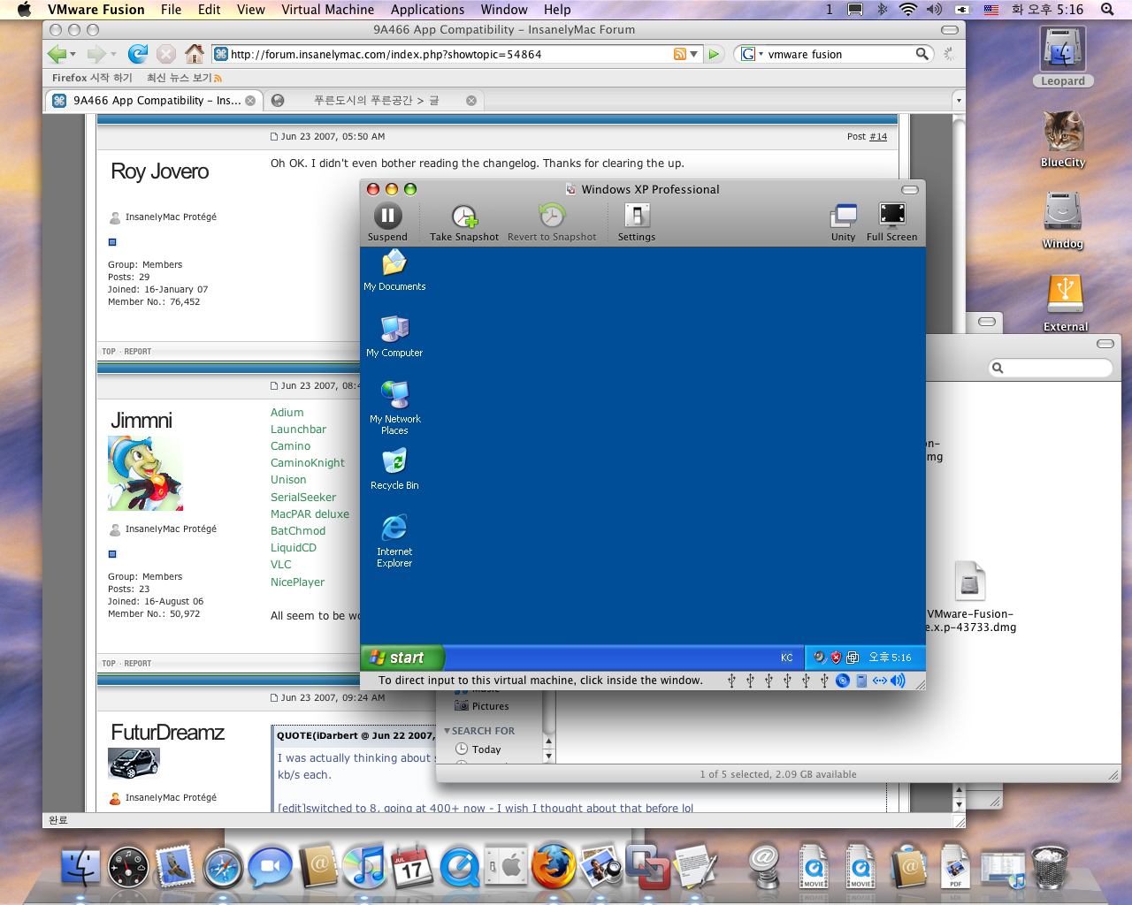This screenshot has width=1132, height=905.
Task: Enter Full Screen mode for the VM
Action: (891, 222)
